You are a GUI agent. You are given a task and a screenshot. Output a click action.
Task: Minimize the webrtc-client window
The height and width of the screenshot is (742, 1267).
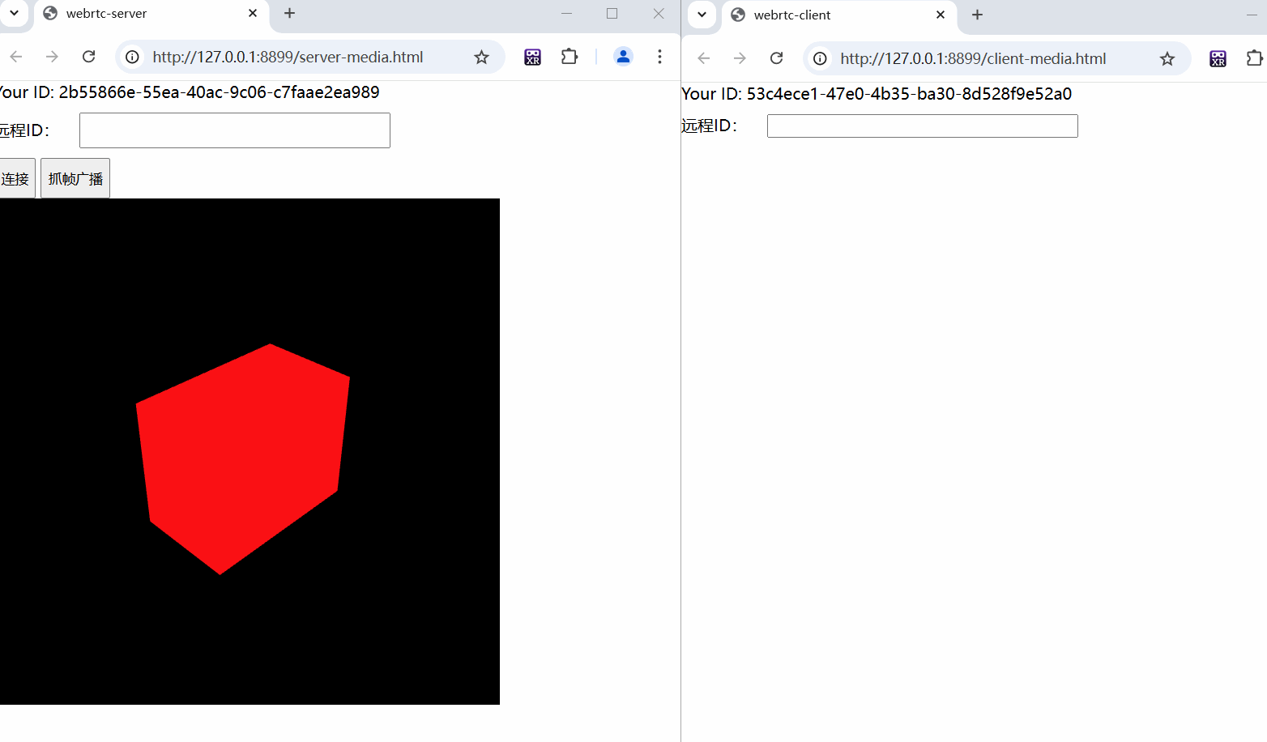(x=1252, y=15)
